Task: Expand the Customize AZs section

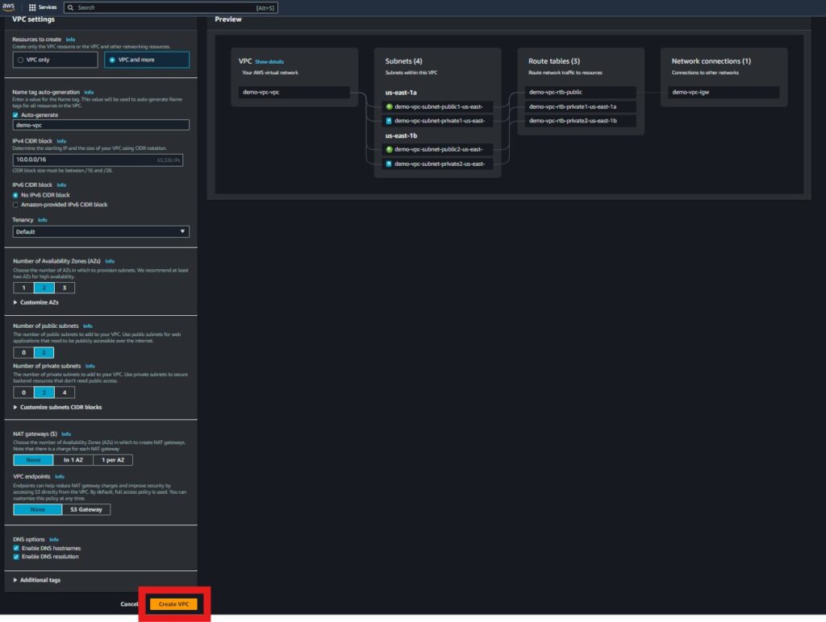Action: [35, 302]
